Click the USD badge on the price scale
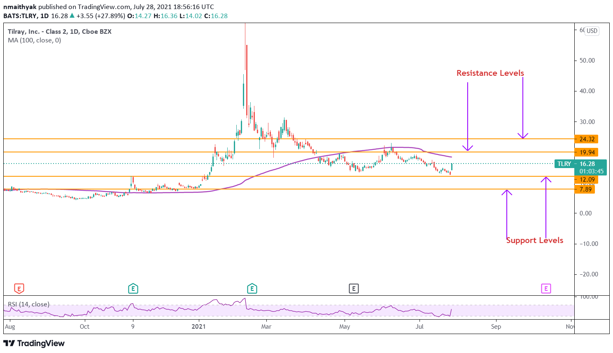 tap(592, 31)
